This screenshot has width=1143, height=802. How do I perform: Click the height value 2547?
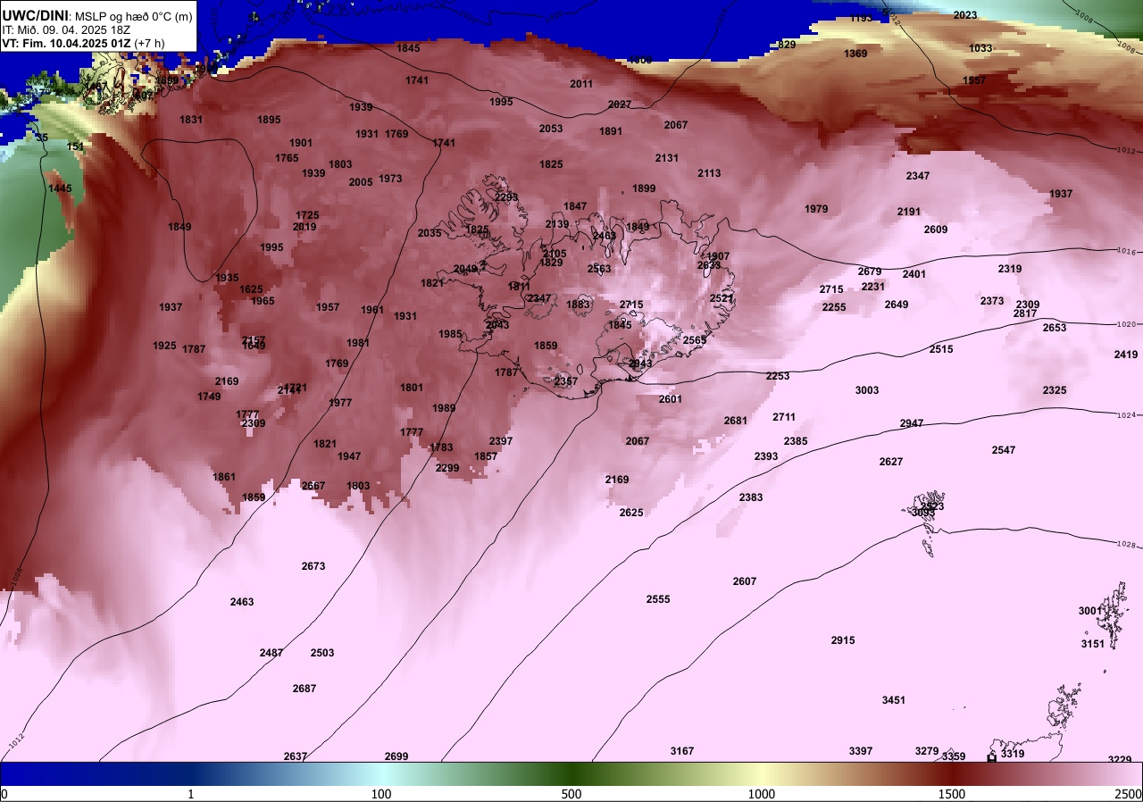[x=1004, y=450]
